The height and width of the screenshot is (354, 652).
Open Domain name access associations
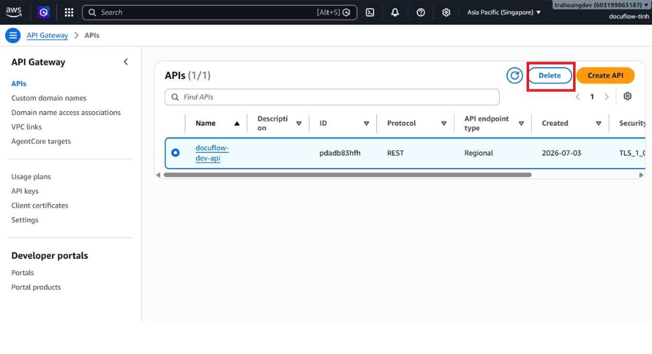pyautogui.click(x=66, y=112)
